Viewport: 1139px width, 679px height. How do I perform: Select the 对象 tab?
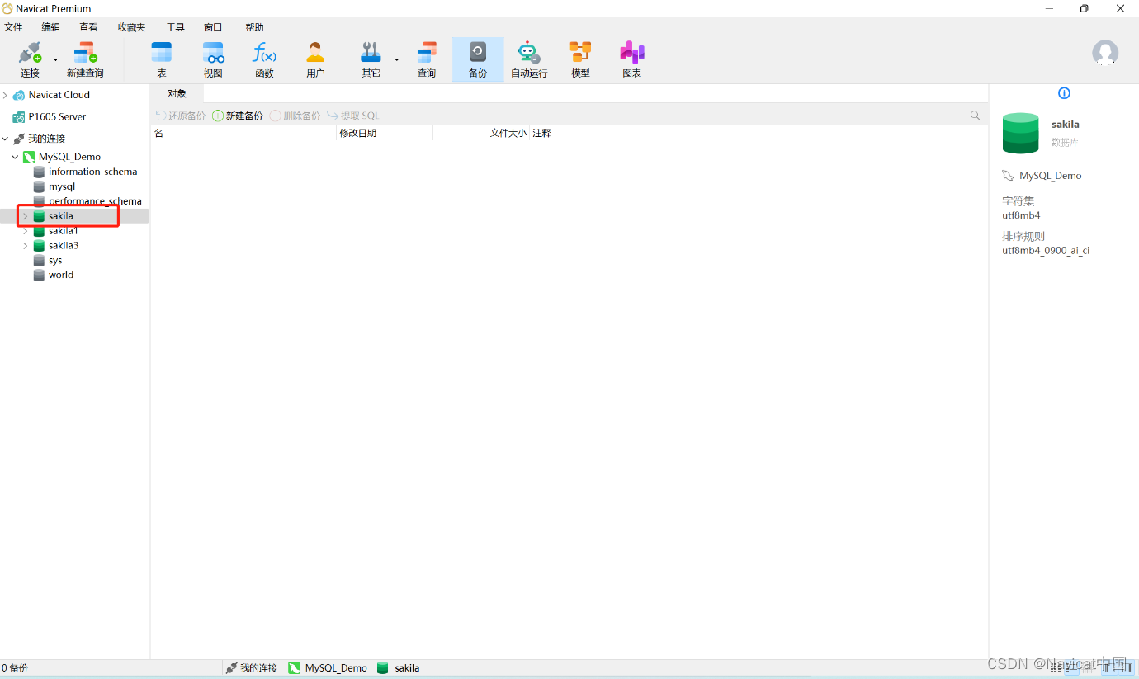[177, 93]
